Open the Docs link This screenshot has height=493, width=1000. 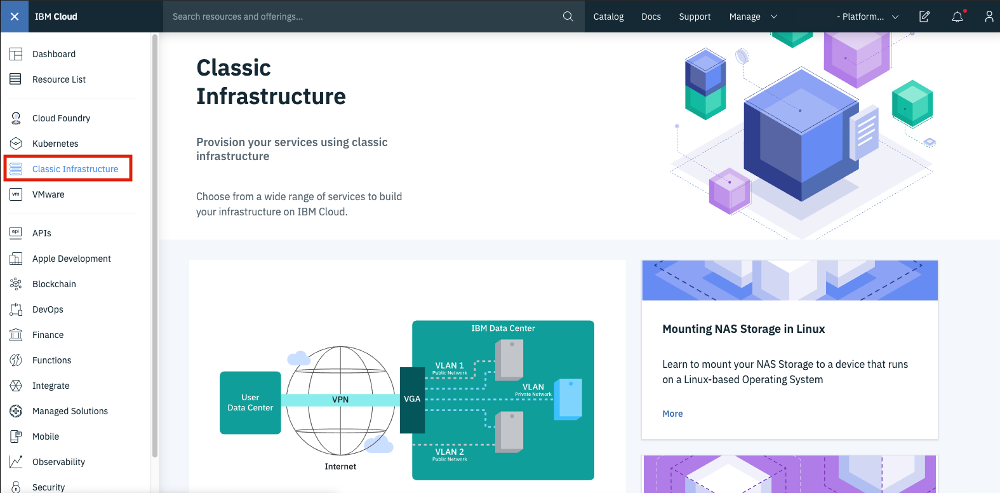point(651,17)
